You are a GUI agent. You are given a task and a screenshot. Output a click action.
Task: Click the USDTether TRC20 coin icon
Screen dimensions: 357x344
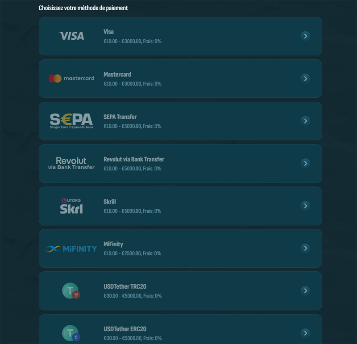(71, 291)
